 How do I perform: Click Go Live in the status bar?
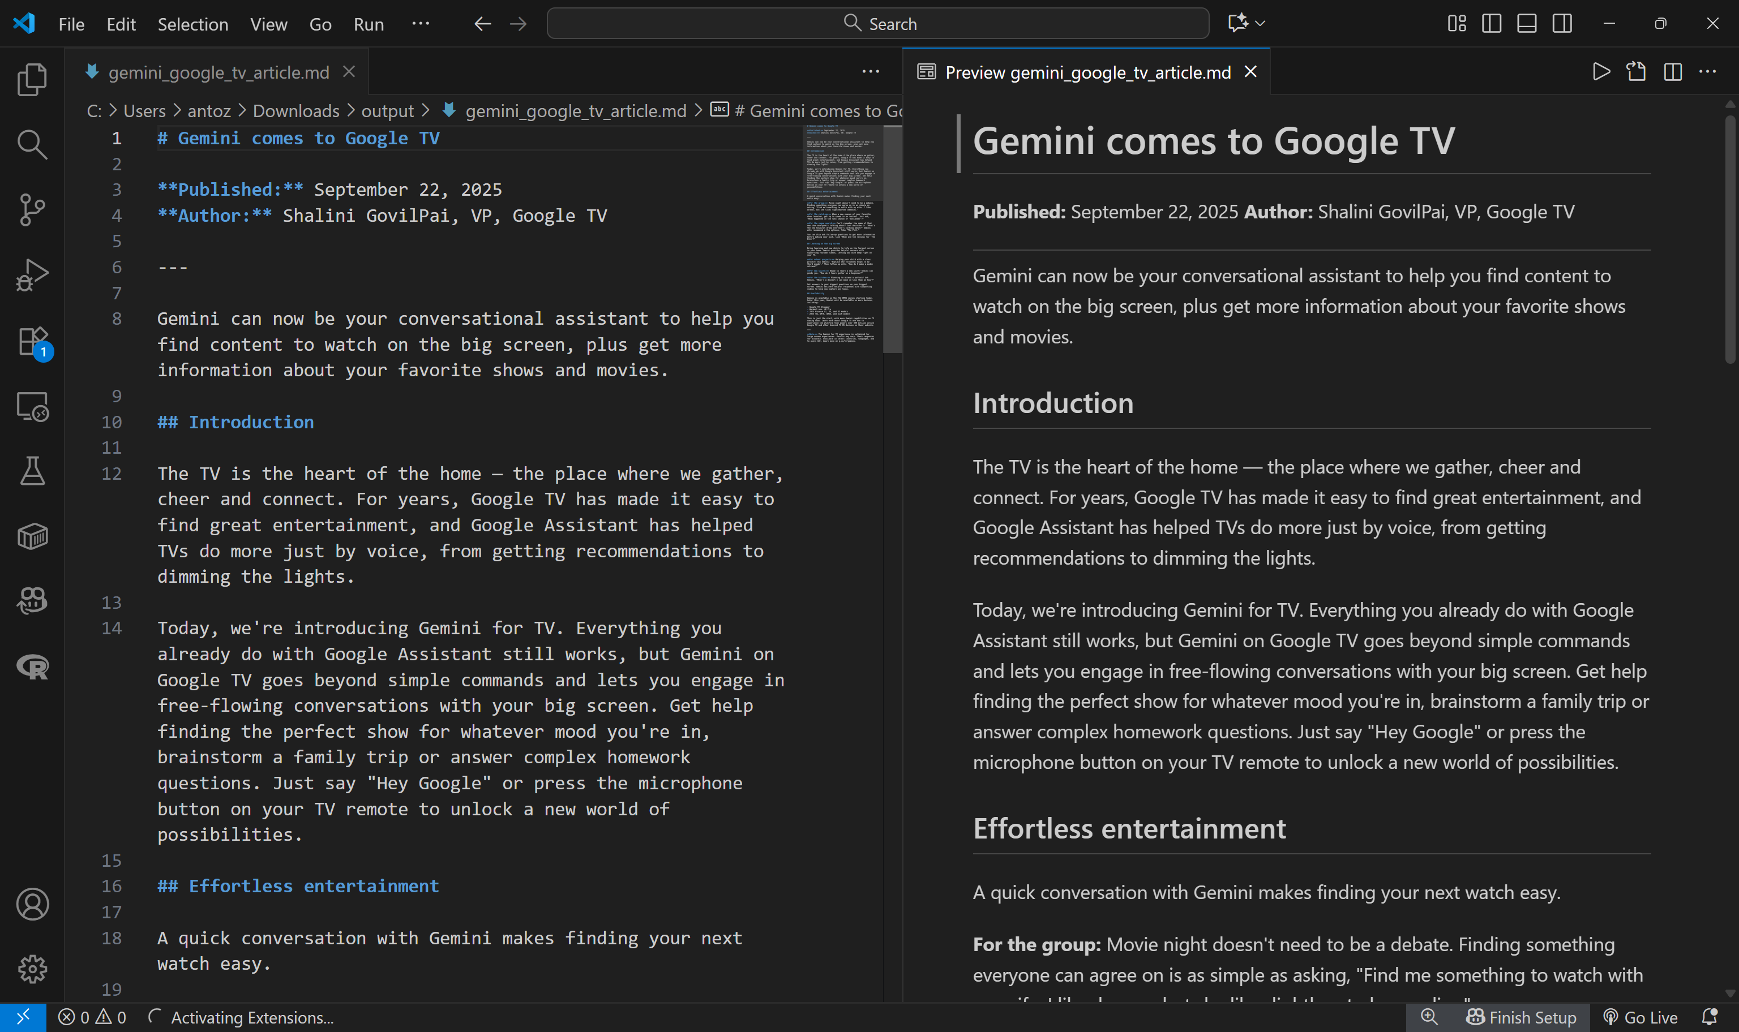(x=1639, y=1017)
